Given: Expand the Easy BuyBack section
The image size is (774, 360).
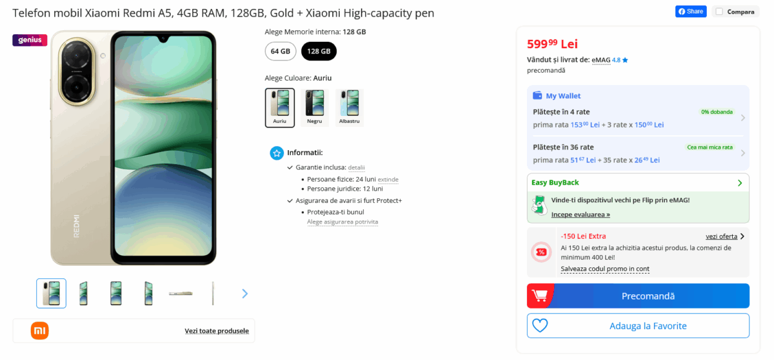Looking at the screenshot, I should pos(740,183).
